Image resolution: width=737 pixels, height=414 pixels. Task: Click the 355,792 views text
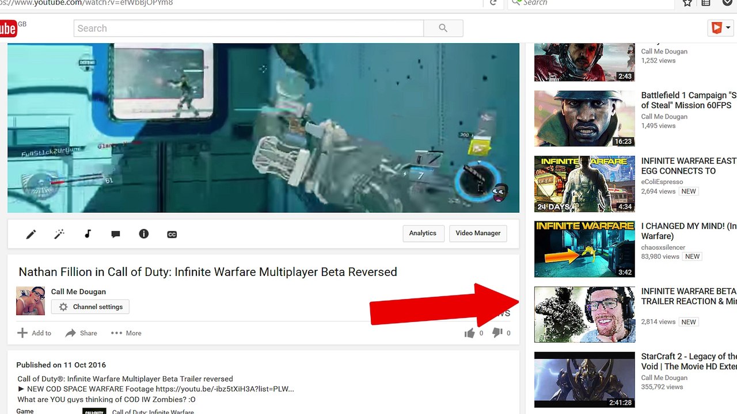click(662, 387)
